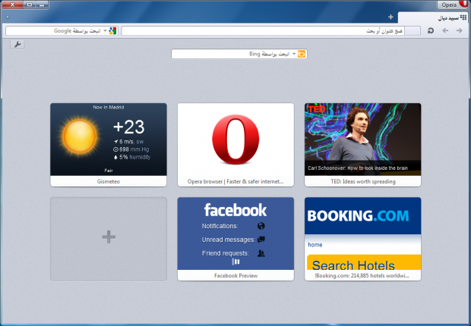Viewport: 471px width, 326px height.
Task: Click the "Now in Madrid" text
Action: 109,107
